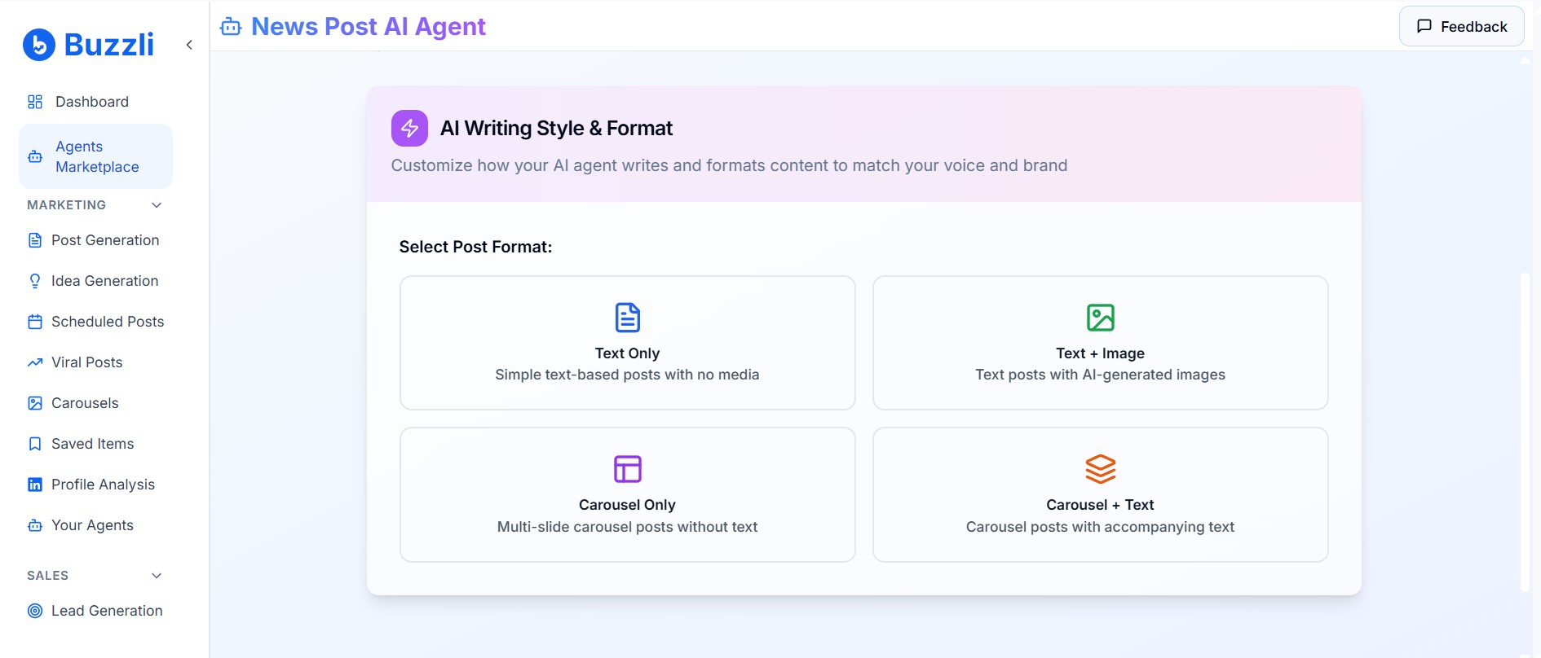Click the Lead Generation target icon
Viewport: 1541px width, 658px height.
[x=35, y=611]
